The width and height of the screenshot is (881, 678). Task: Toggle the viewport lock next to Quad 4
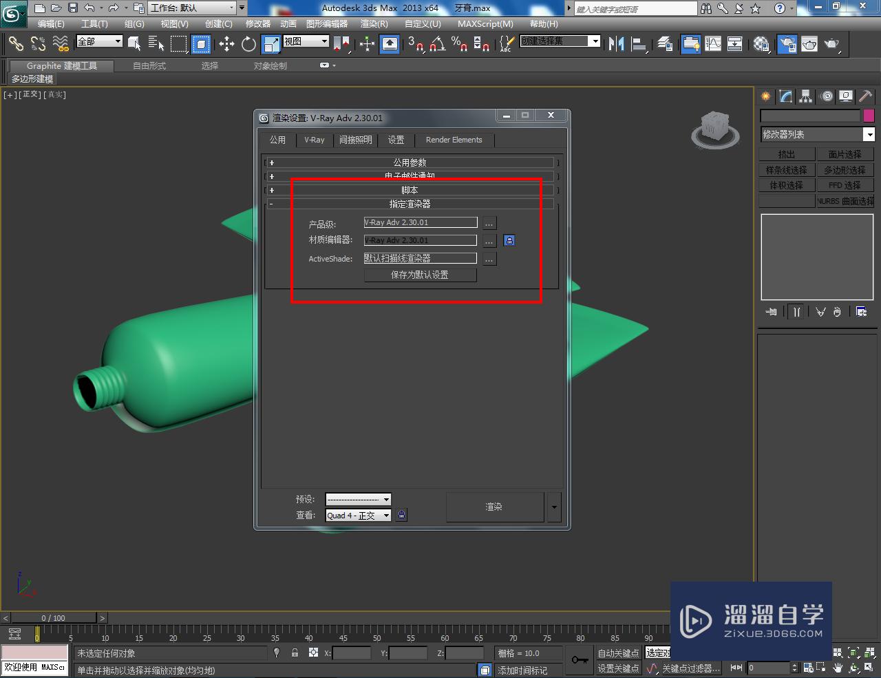pyautogui.click(x=402, y=515)
